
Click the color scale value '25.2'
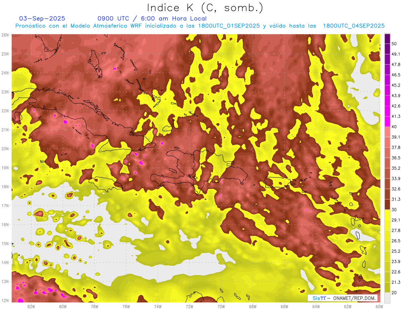pyautogui.click(x=396, y=251)
